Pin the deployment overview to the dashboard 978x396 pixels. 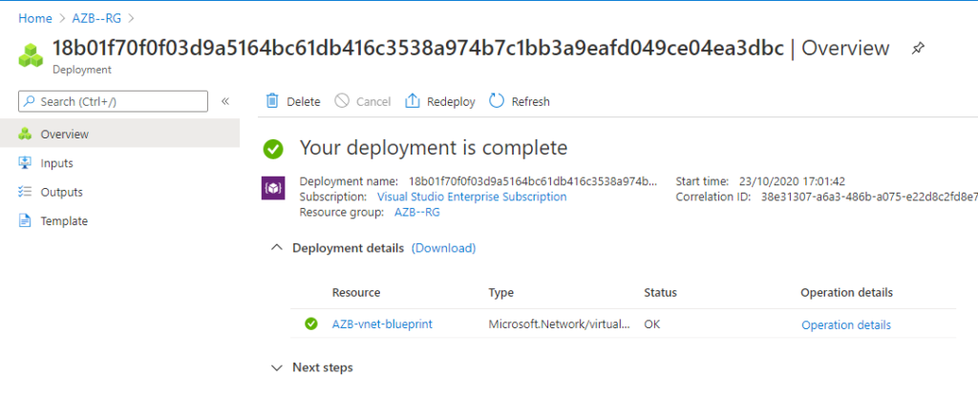[x=918, y=48]
